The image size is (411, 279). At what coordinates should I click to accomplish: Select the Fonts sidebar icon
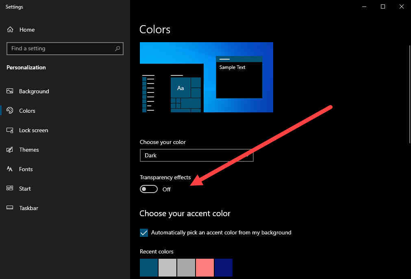click(10, 169)
